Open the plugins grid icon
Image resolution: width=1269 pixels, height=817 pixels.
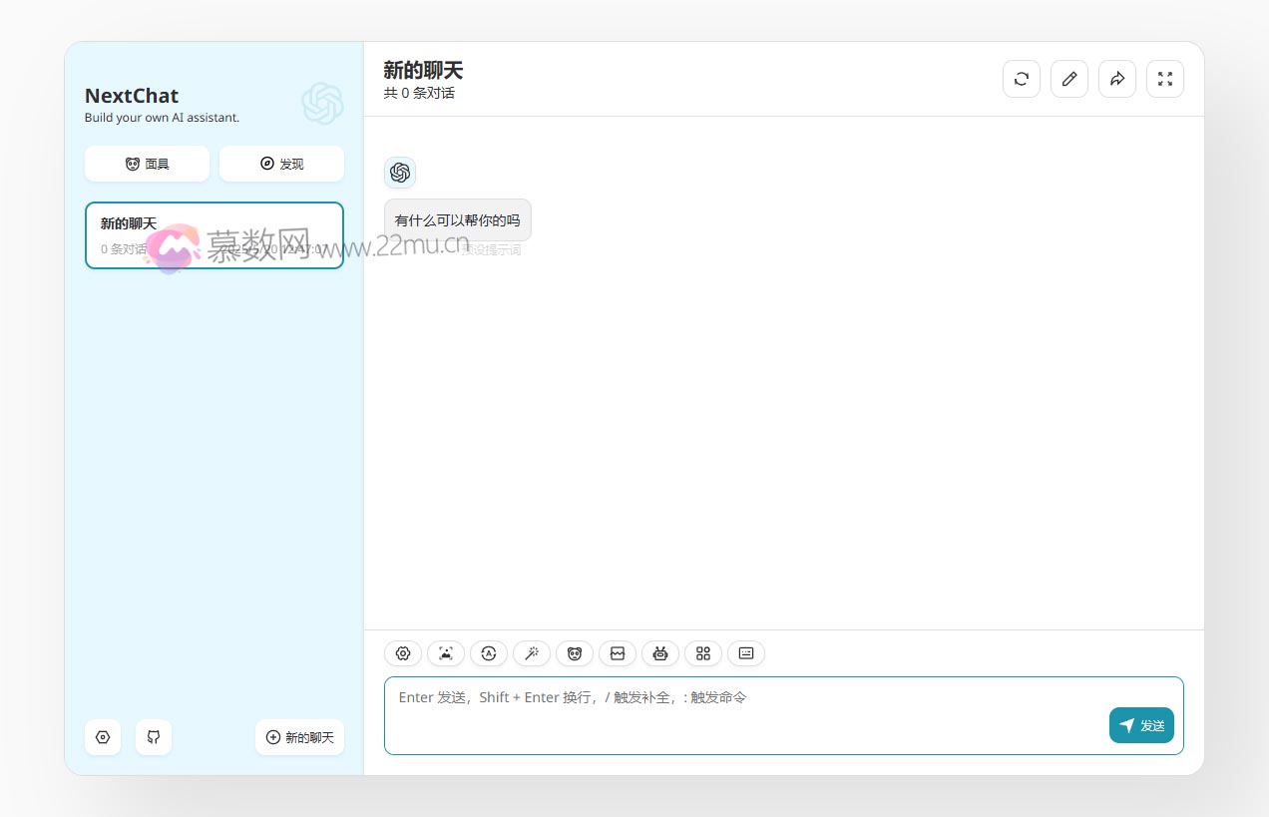pos(703,653)
